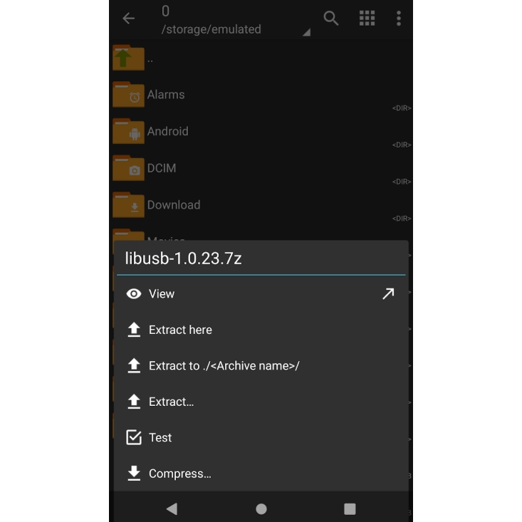Viewport: 522px width, 522px height.
Task: Tap the download icon beside Compress...
Action: point(134,474)
